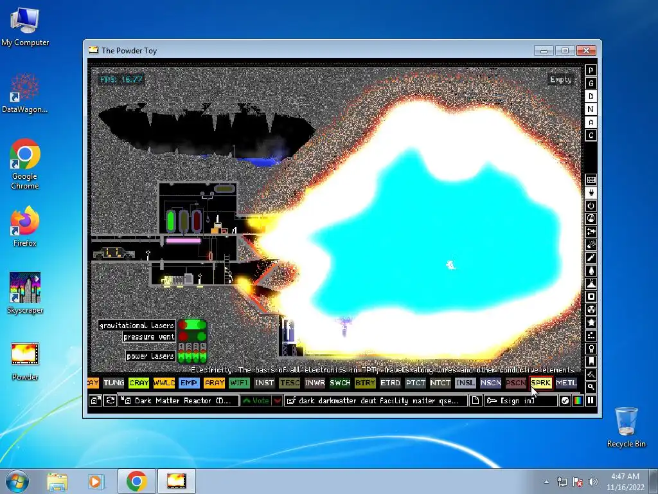
Task: Select the EMP element
Action: [x=189, y=383]
